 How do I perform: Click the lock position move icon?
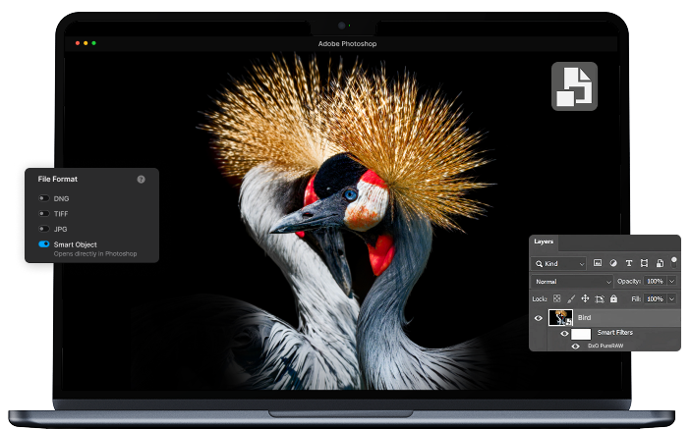click(585, 298)
